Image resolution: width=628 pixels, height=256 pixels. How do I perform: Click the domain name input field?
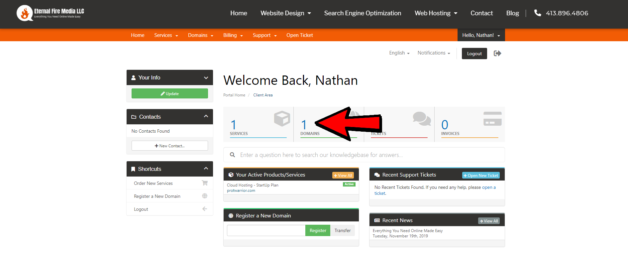(266, 230)
